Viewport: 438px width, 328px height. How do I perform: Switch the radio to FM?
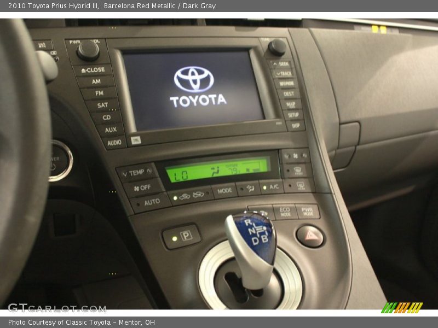(99, 93)
